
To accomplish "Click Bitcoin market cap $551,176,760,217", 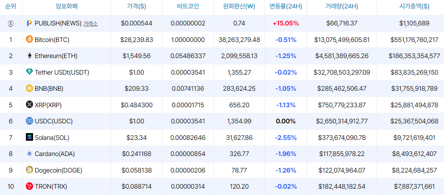I will coord(414,39).
